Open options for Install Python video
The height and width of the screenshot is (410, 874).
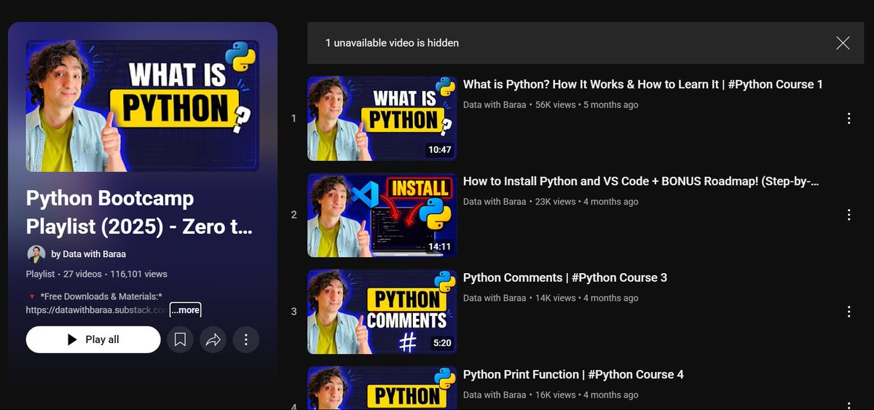pos(849,215)
